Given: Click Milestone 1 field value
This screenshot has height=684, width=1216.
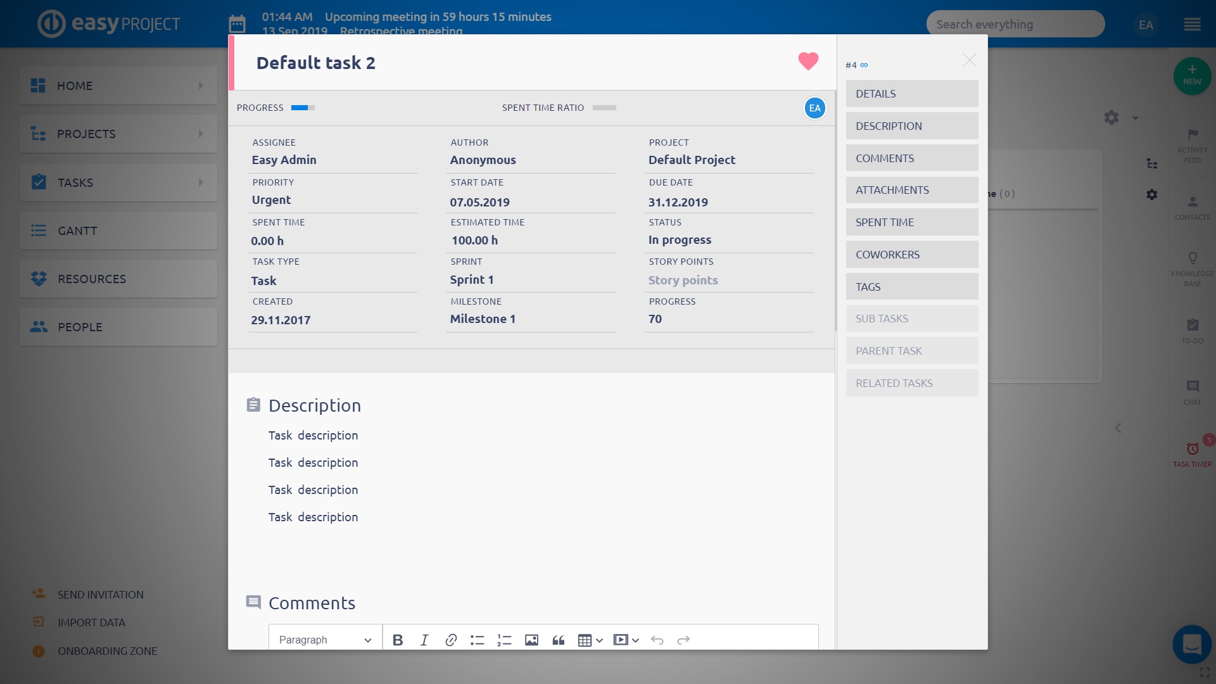Looking at the screenshot, I should coord(483,319).
